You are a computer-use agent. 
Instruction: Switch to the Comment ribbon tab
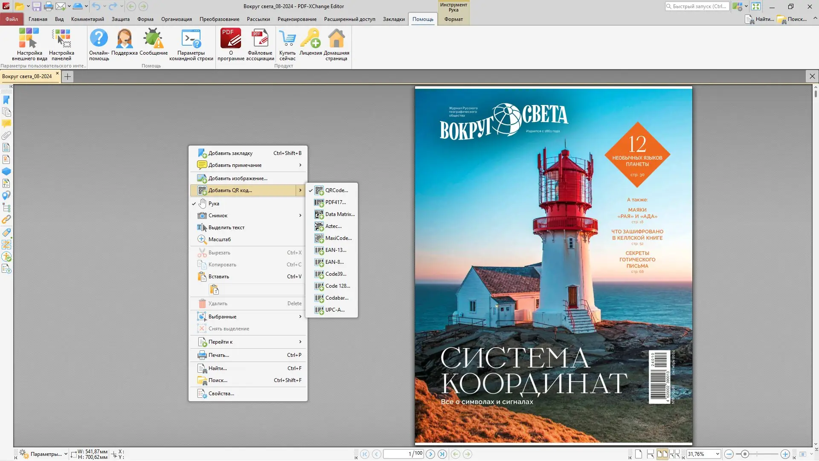87,19
